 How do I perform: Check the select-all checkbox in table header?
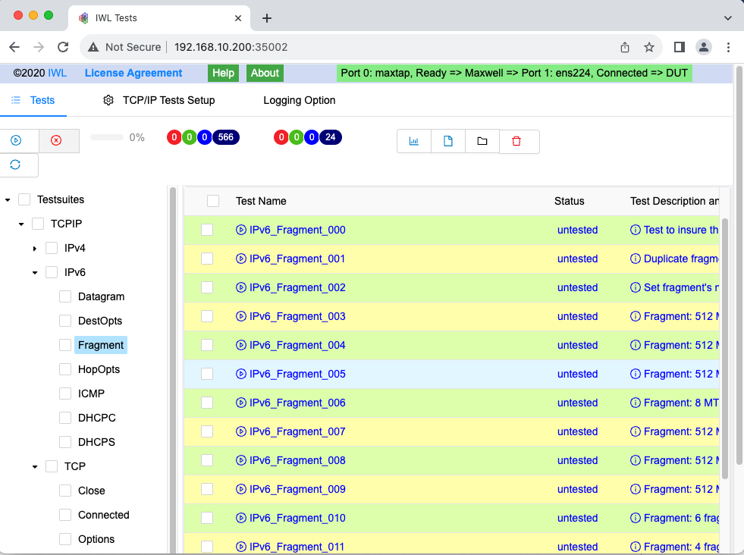coord(213,201)
